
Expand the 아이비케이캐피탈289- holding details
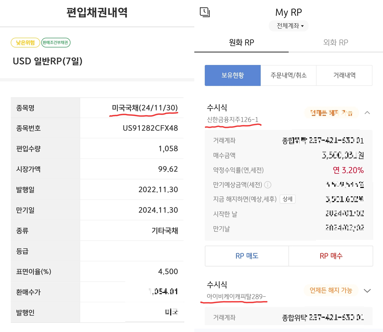[367, 291]
